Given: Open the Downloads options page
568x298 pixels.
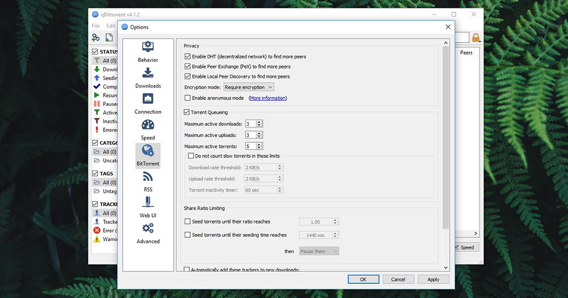Looking at the screenshot, I should pos(148,78).
